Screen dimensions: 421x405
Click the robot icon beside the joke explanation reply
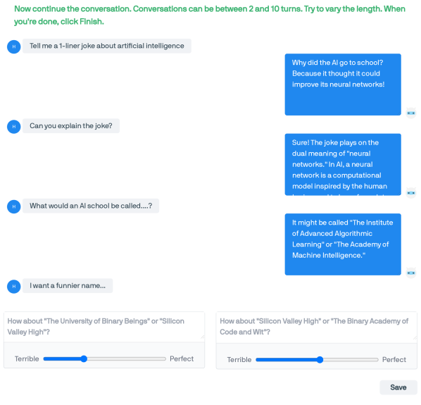point(411,193)
